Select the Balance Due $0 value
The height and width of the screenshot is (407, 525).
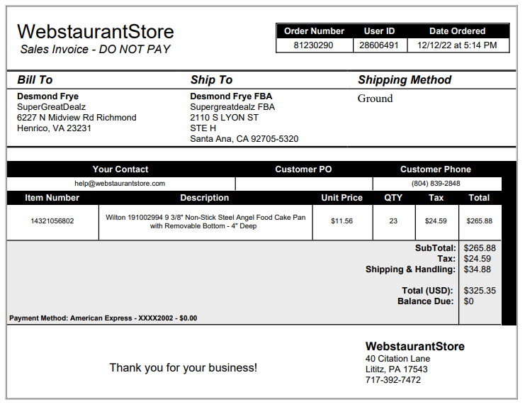468,301
